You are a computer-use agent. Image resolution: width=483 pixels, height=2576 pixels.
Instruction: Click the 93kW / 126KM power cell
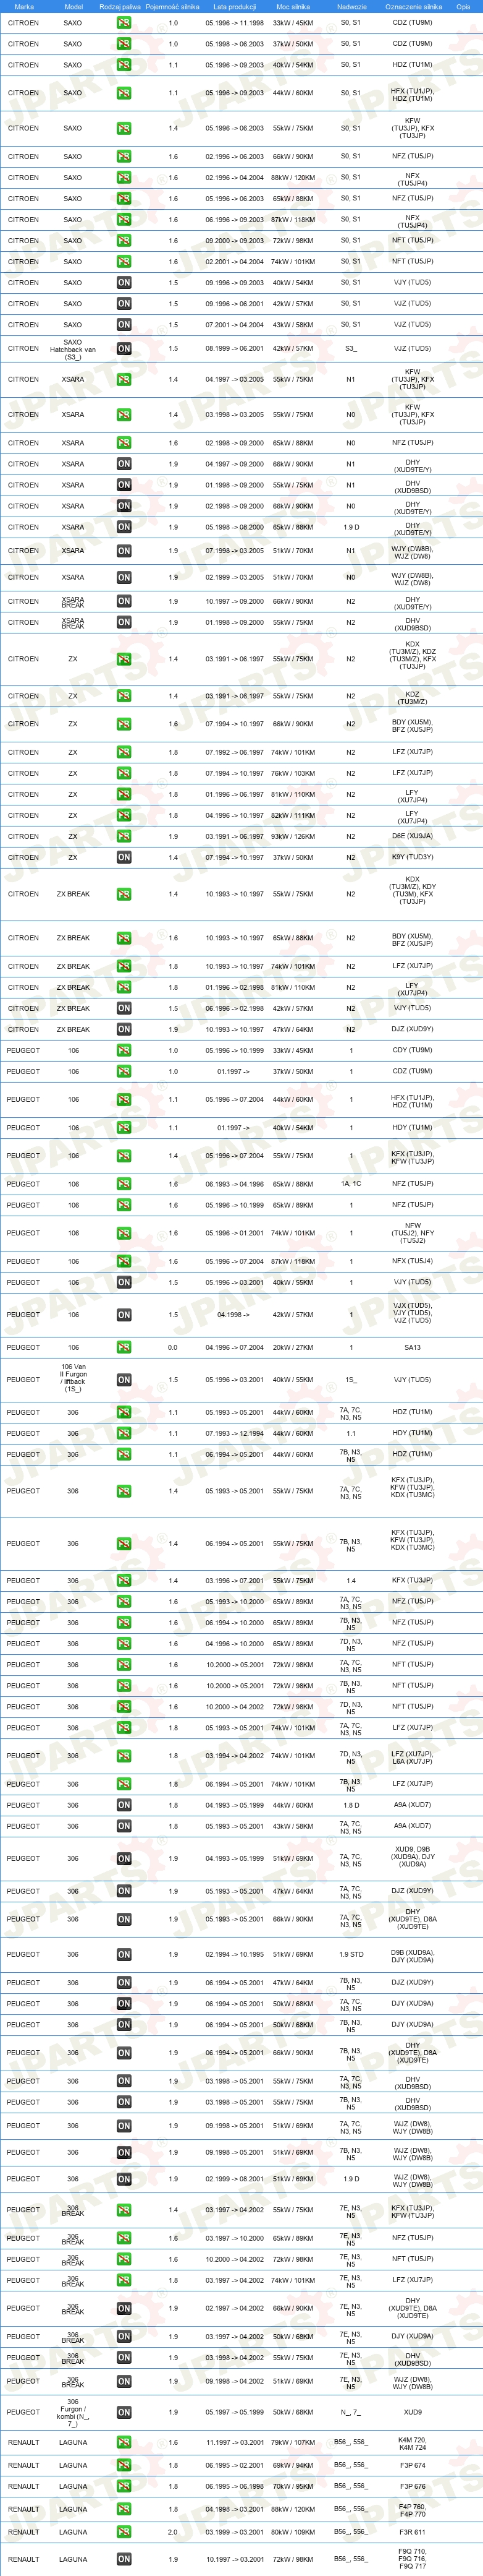(x=293, y=837)
